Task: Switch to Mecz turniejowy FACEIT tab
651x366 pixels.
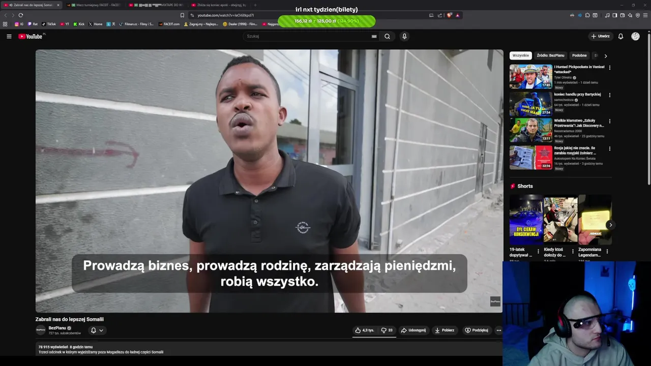Action: 94,5
